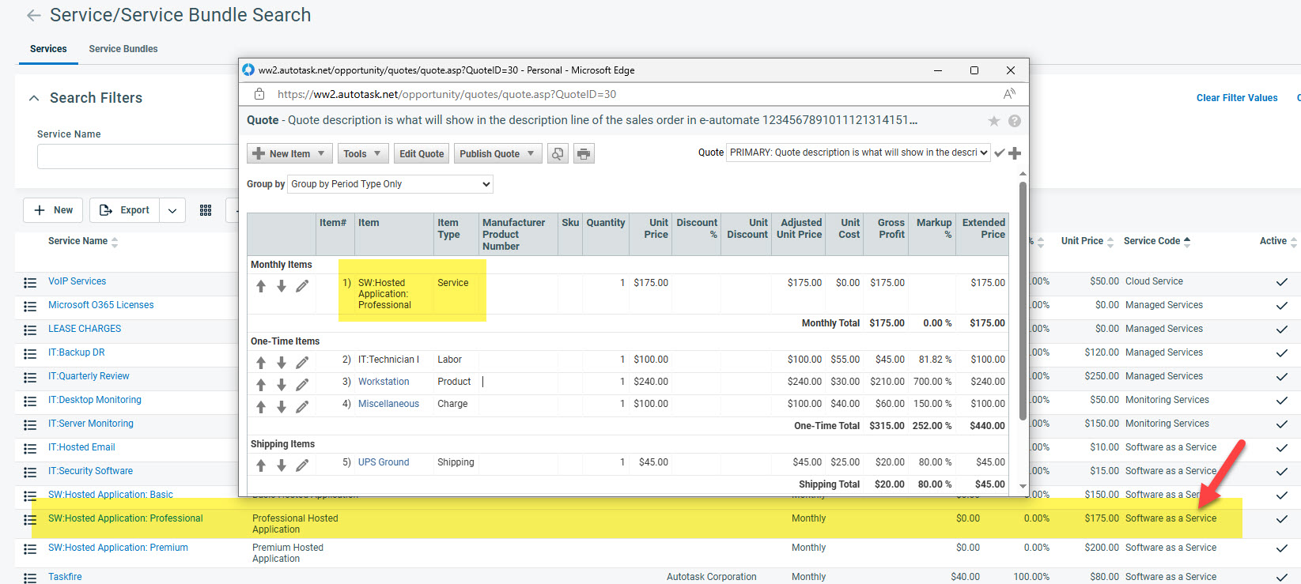Open the context menu for the IT:Server Monitoring row
The image size is (1301, 584).
pos(30,424)
